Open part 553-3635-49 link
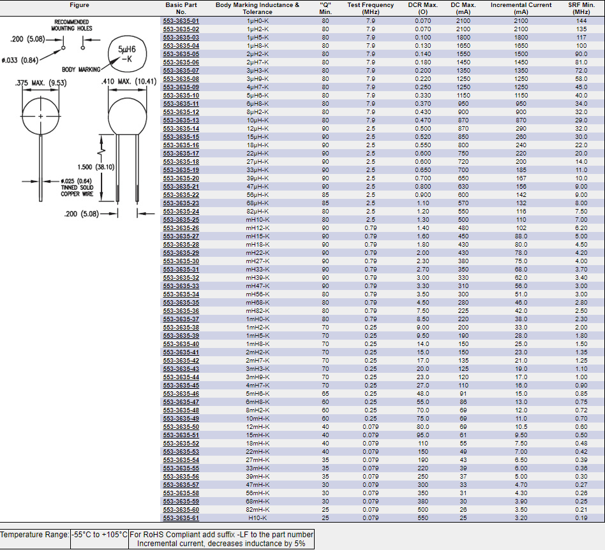 point(181,419)
